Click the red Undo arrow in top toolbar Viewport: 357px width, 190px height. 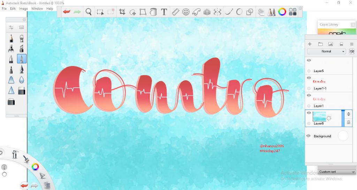click(x=67, y=11)
